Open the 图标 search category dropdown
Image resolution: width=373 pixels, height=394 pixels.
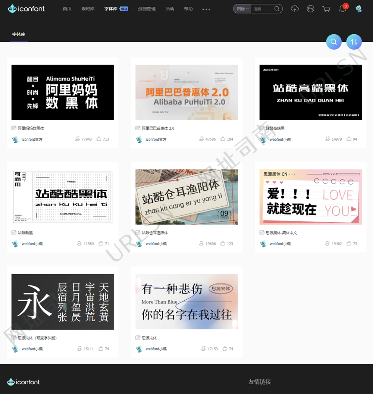point(242,8)
